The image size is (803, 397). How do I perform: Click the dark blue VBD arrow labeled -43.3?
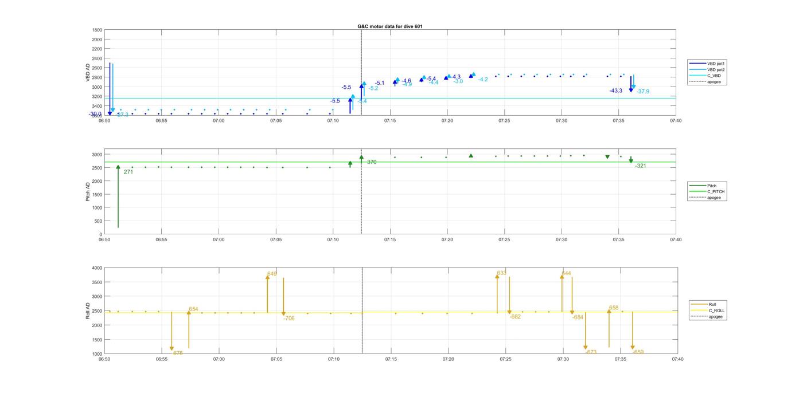tap(631, 84)
